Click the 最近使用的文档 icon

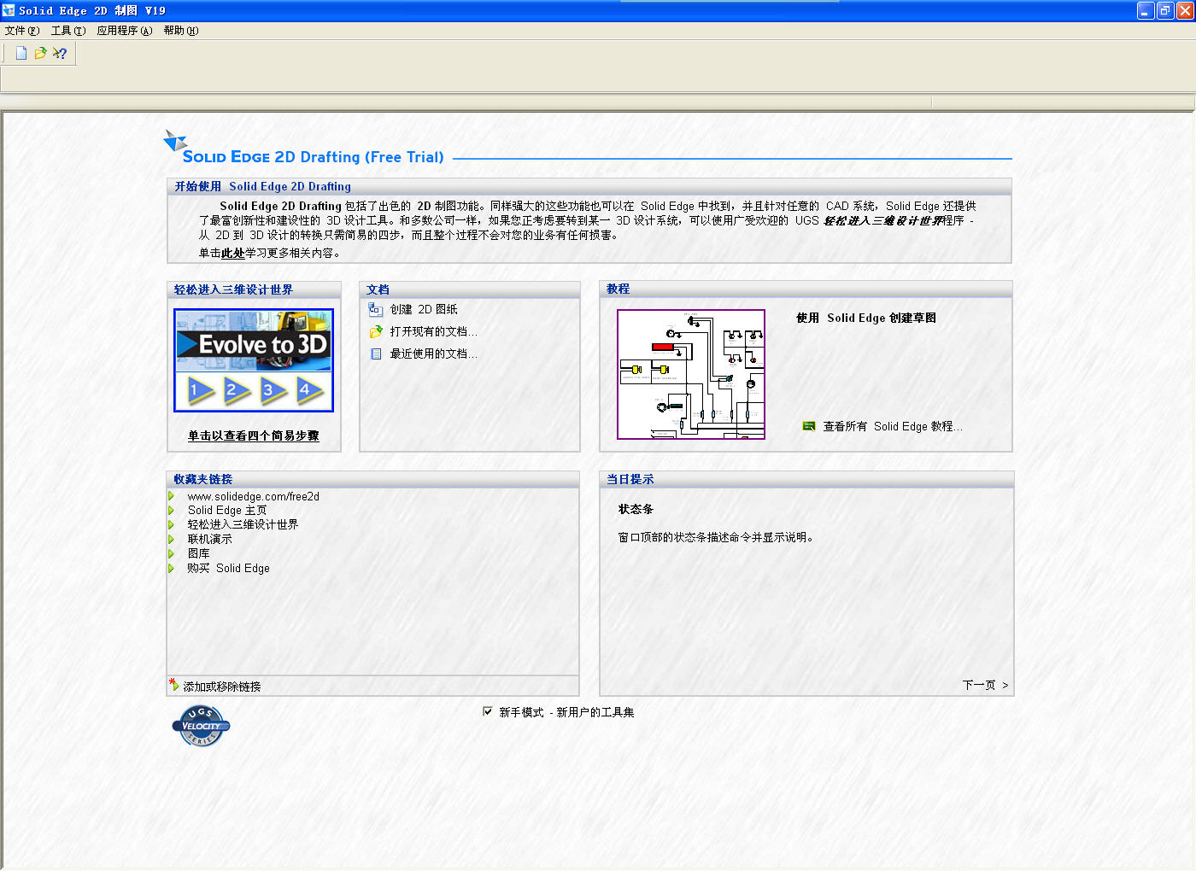click(376, 354)
